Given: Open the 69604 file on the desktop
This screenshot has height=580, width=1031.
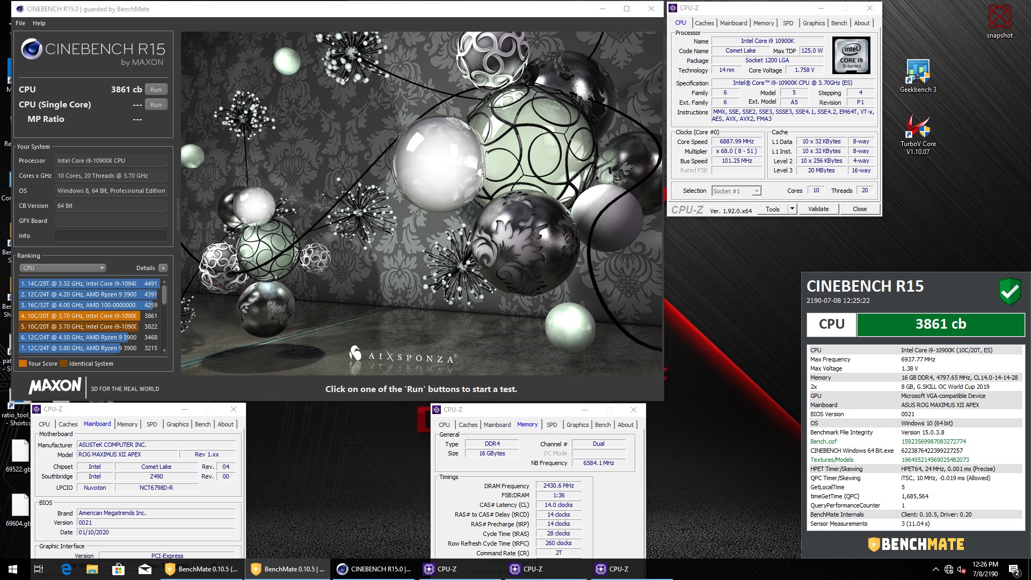Looking at the screenshot, I should click(x=19, y=510).
